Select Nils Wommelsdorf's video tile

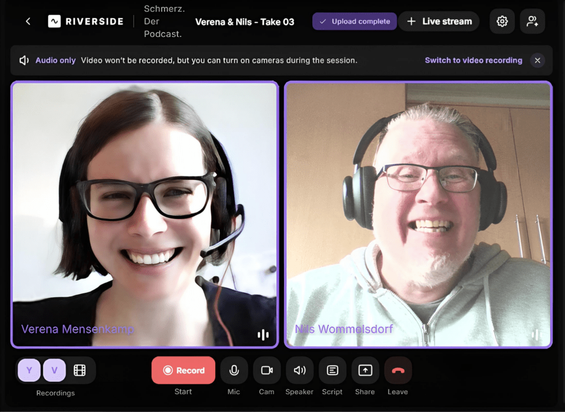(418, 215)
